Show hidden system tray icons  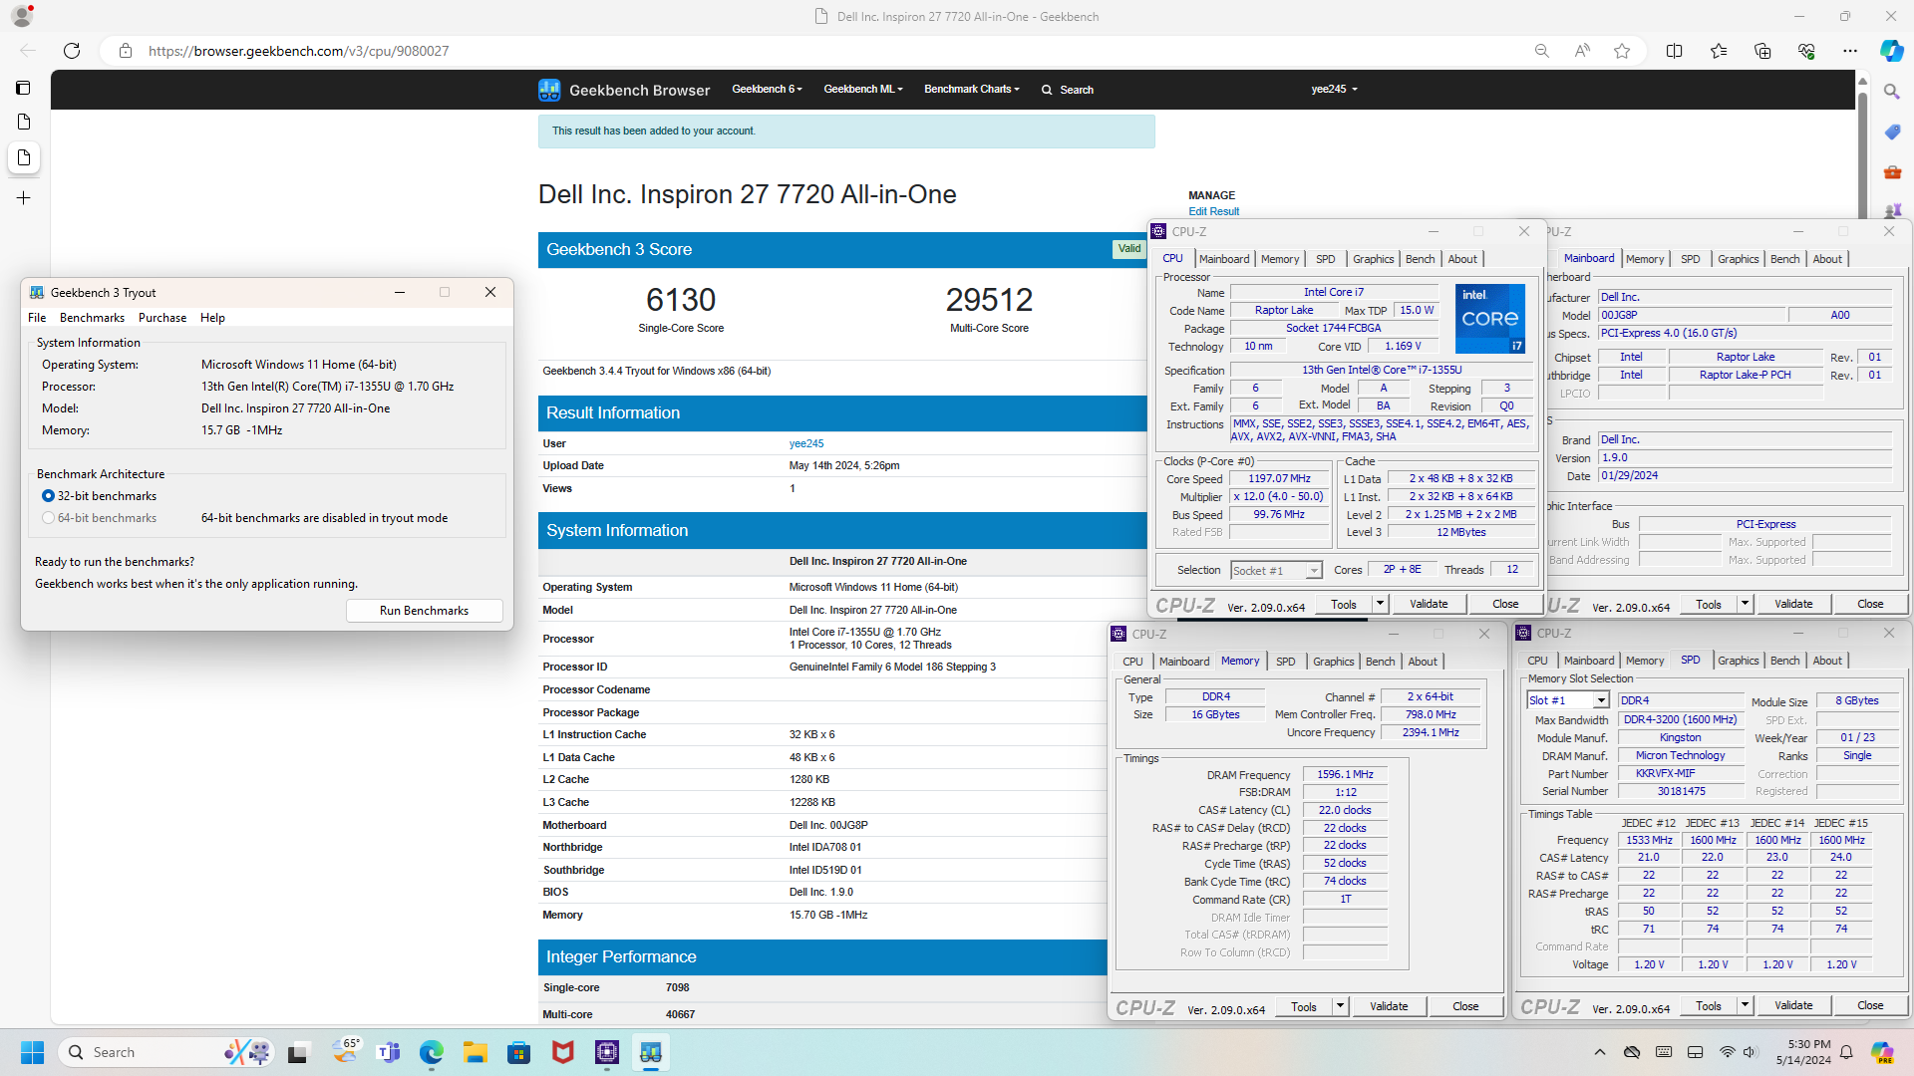click(x=1600, y=1052)
